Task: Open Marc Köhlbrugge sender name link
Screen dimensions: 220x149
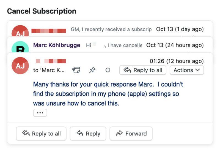Action: [x=57, y=45]
